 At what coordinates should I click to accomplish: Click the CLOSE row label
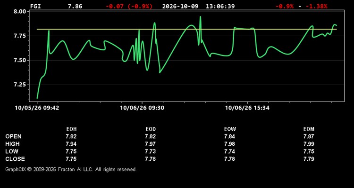[x=15, y=159]
